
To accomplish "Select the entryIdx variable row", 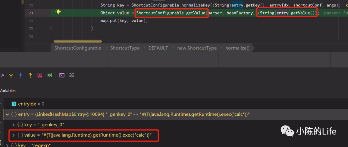I will 31,104.
